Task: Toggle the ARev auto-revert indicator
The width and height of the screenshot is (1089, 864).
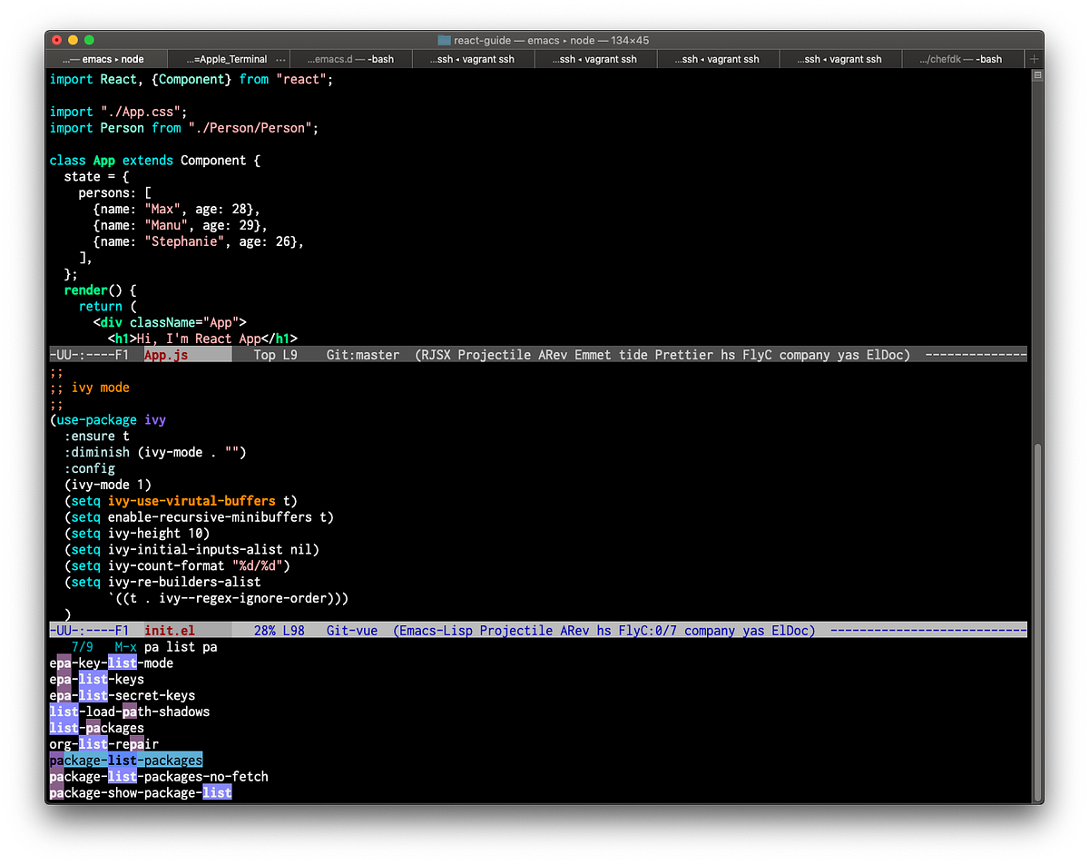Action: (552, 355)
